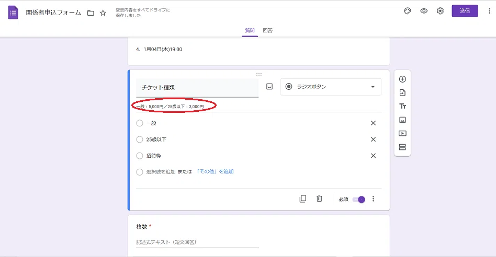Open question more options menu
The height and width of the screenshot is (257, 496).
[373, 198]
